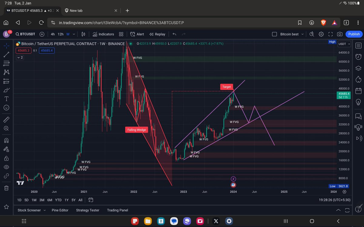Screen dimensions: 364x227
Task: Select the trend line drawing tool
Action: [6, 55]
